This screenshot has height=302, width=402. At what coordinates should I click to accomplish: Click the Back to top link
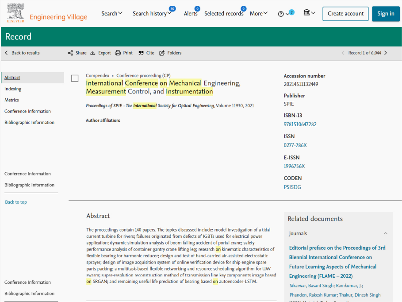[16, 202]
